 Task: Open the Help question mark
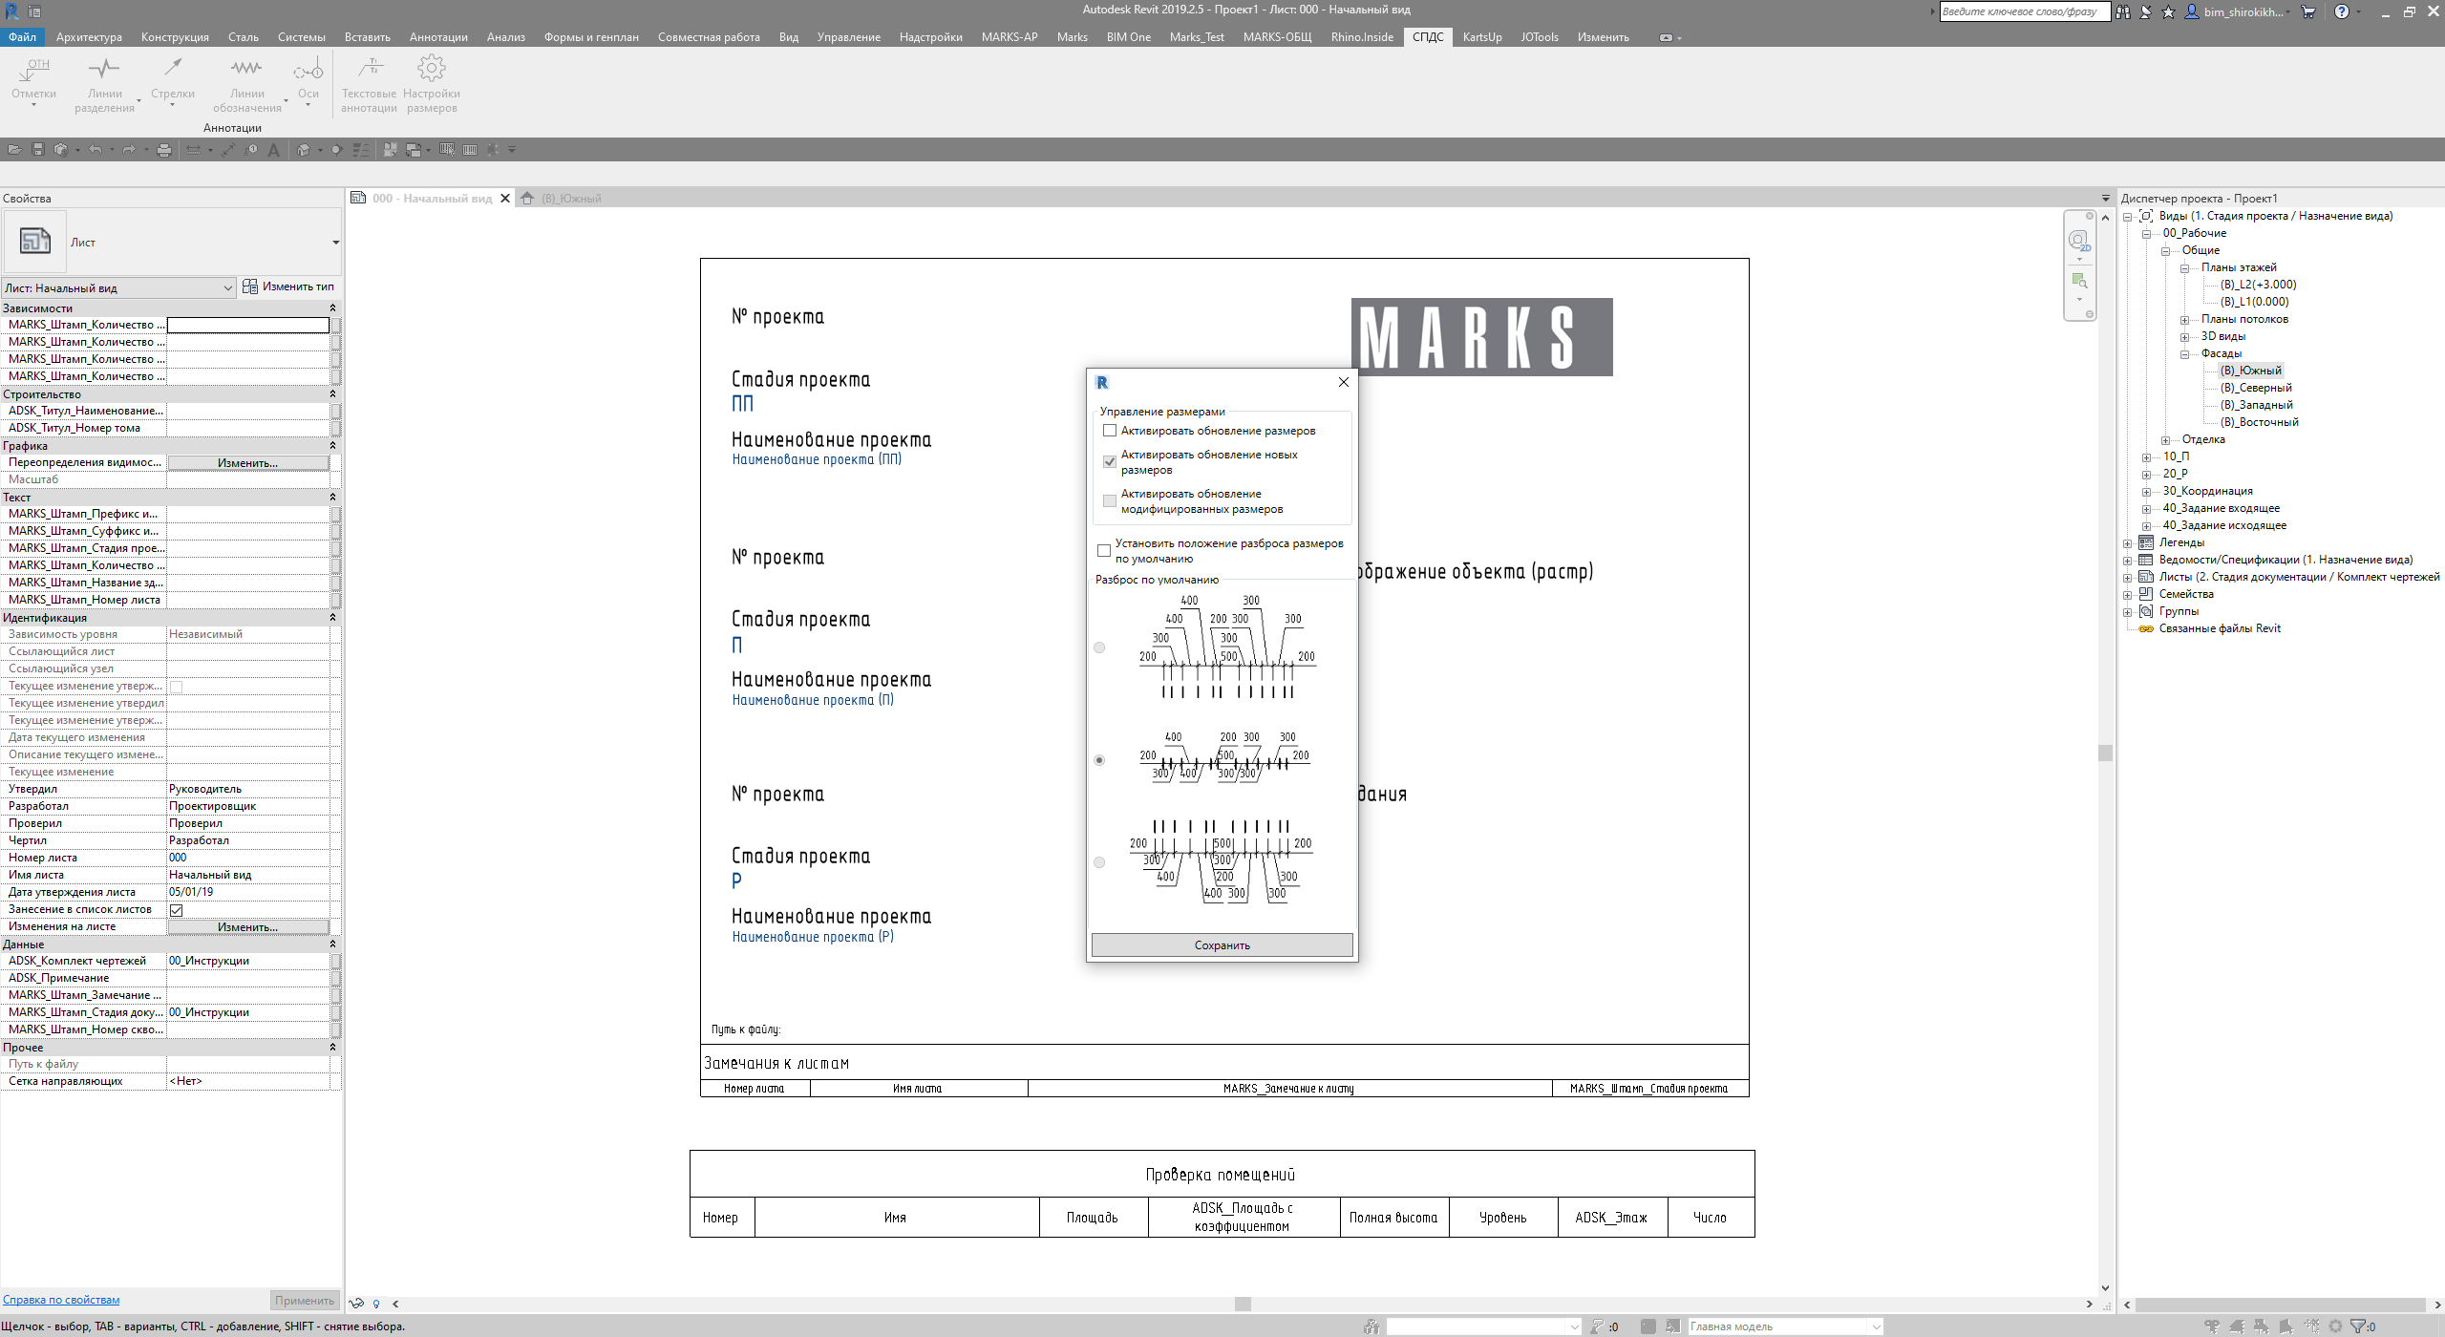(2342, 11)
